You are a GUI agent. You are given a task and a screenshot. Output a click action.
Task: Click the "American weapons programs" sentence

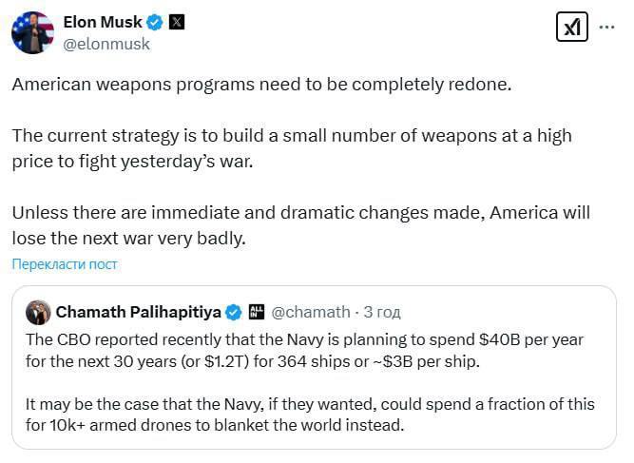(261, 84)
